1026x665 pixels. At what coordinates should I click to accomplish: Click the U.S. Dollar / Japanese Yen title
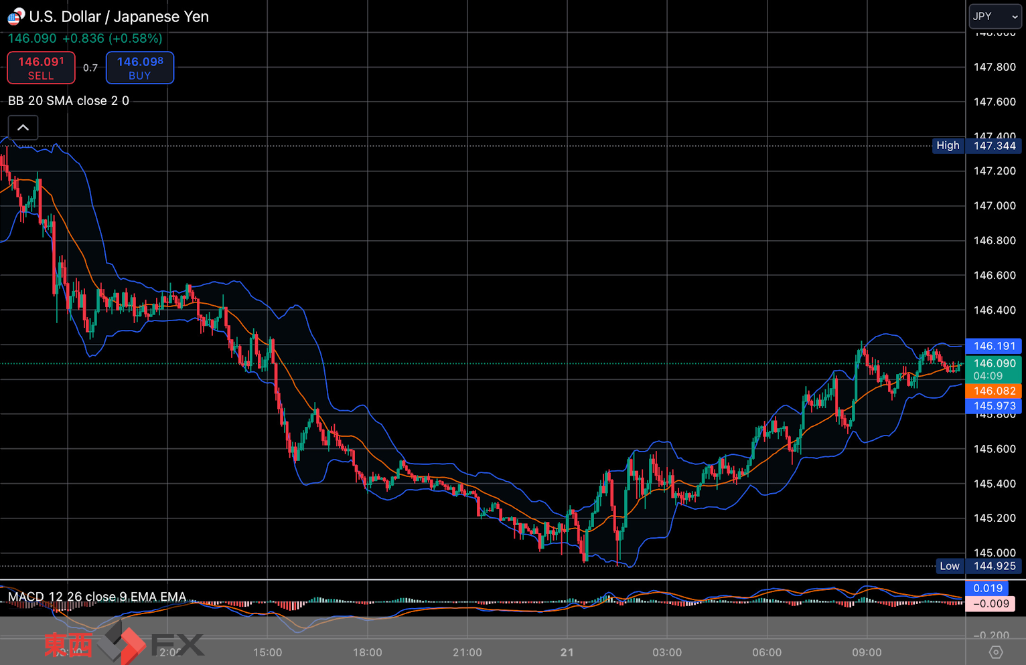[119, 17]
